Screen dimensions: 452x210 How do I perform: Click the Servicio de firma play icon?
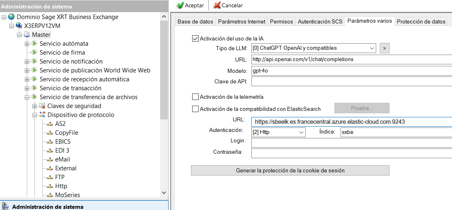[34, 53]
